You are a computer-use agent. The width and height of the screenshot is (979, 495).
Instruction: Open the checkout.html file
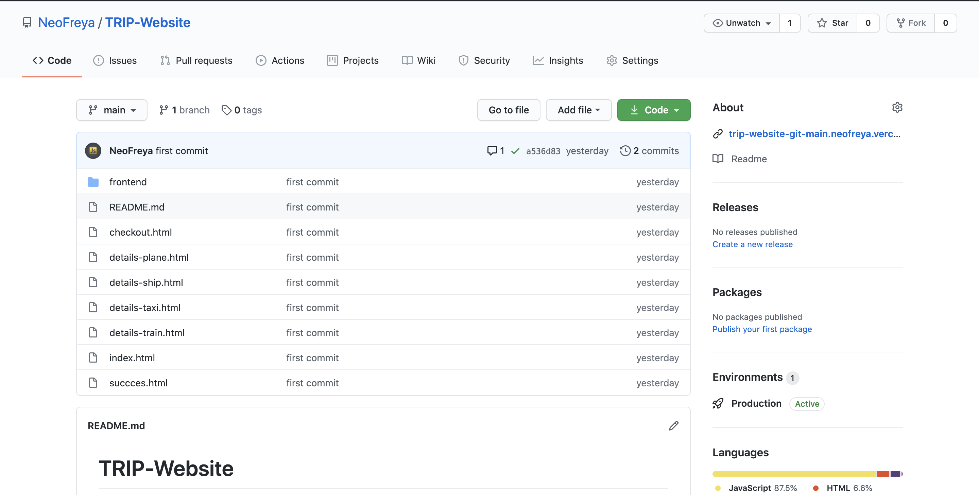click(x=141, y=232)
